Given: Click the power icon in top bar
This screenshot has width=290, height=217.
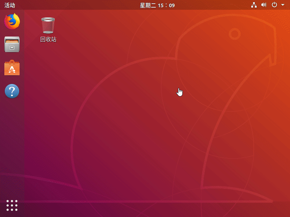Looking at the screenshot, I should point(274,5).
